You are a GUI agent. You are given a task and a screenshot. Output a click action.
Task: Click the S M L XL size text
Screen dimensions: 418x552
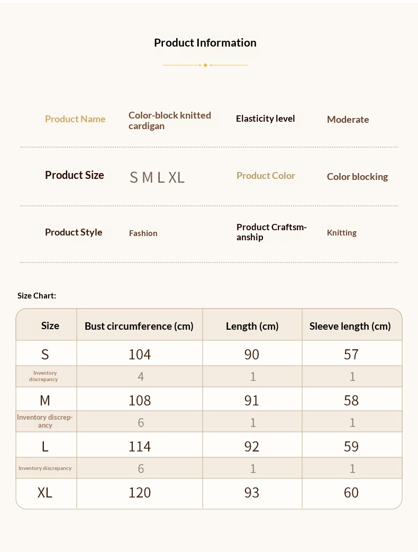point(157,177)
